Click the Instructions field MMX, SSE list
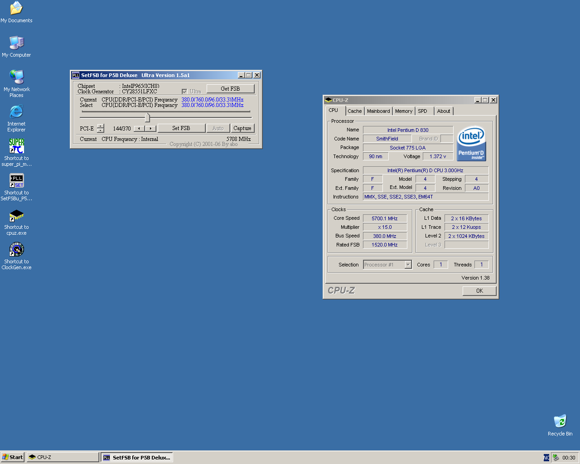Image resolution: width=580 pixels, height=464 pixels. pos(425,197)
